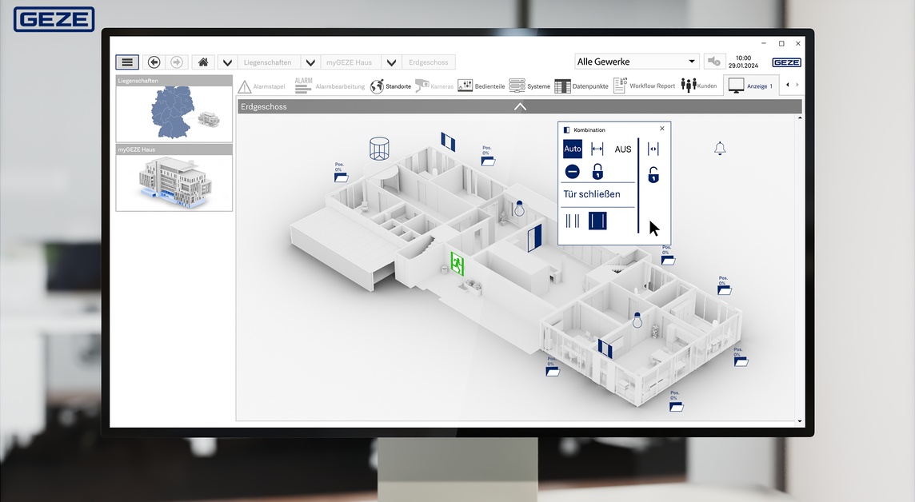Open the Alarmbearbeitung tab

point(330,86)
